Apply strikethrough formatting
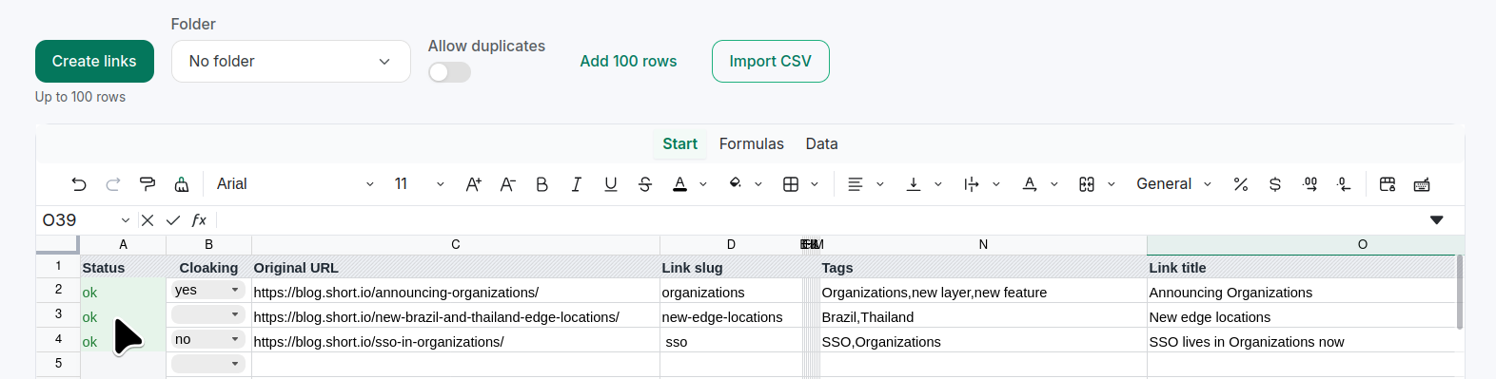This screenshot has width=1496, height=379. pyautogui.click(x=644, y=184)
